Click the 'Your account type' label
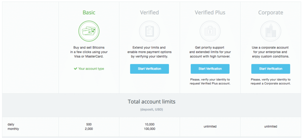Image resolution: width=303 pixels, height=138 pixels. (x=91, y=69)
